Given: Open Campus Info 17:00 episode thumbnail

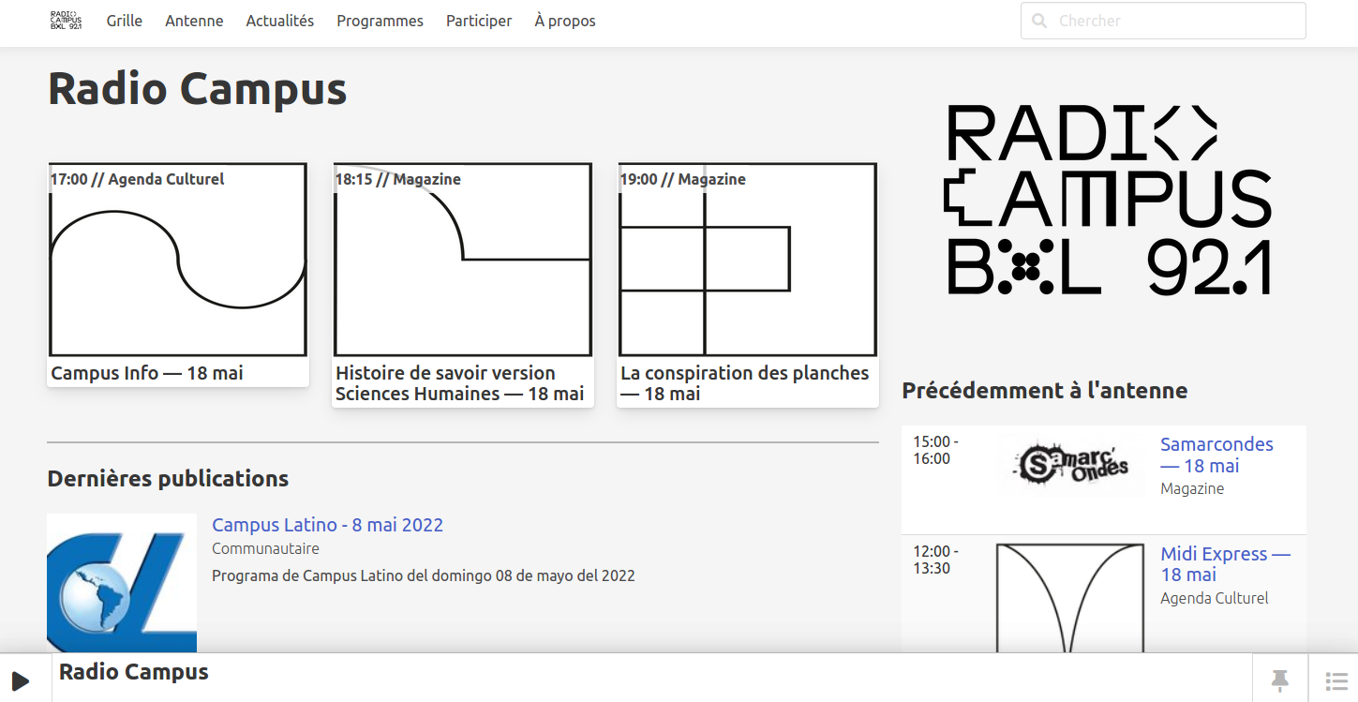Looking at the screenshot, I should [178, 262].
